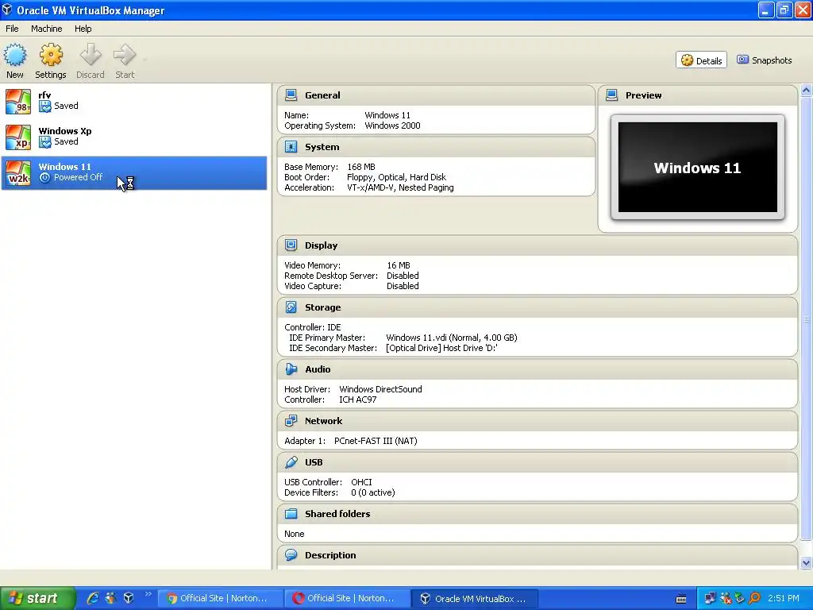Click the magnifier icon in system tray
Viewport: 813px width, 610px height.
[x=755, y=599]
